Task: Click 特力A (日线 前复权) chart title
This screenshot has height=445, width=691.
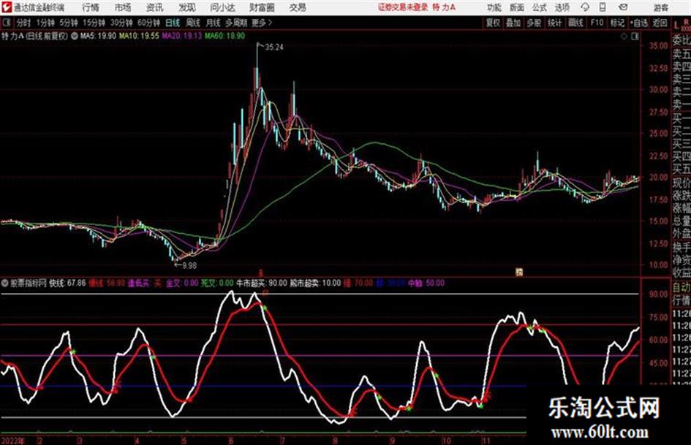Action: click(35, 36)
